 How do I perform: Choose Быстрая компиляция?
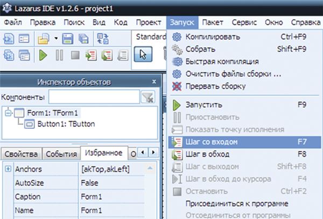point(244,62)
